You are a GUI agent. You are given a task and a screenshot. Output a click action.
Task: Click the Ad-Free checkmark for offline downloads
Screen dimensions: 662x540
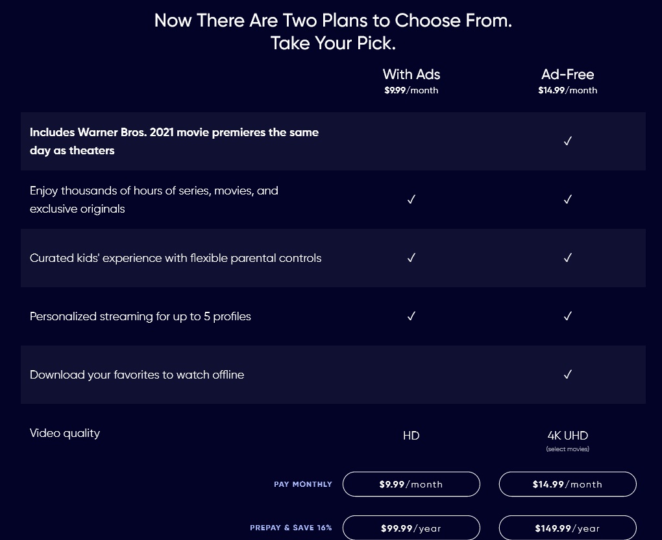tap(567, 374)
